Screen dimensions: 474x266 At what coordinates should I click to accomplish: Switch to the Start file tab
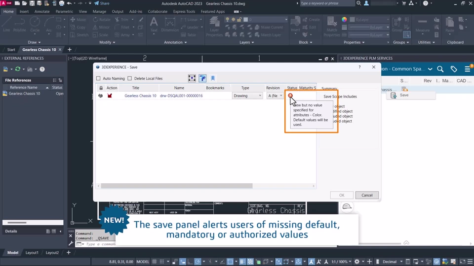(x=11, y=49)
